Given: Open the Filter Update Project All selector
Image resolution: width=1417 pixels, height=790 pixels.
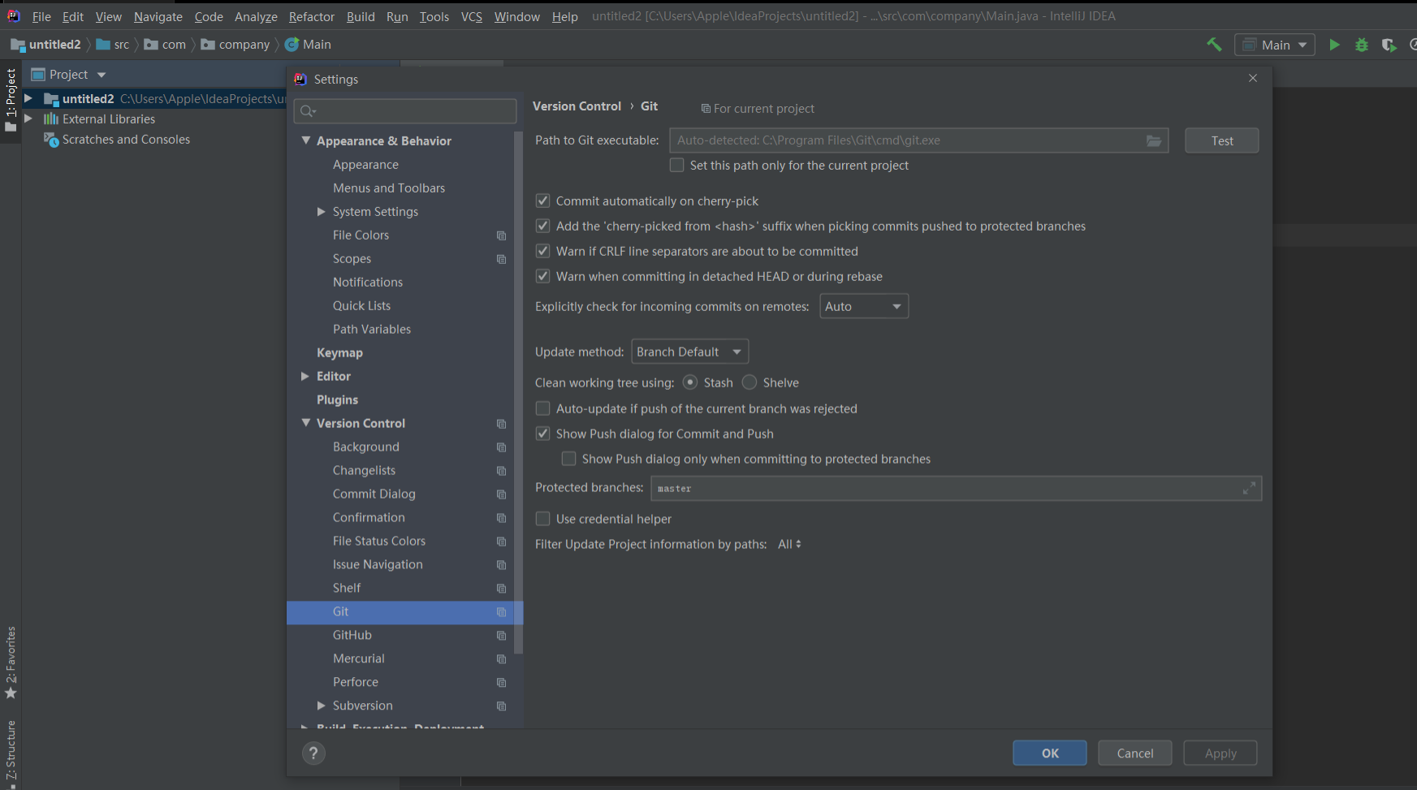Looking at the screenshot, I should point(789,544).
